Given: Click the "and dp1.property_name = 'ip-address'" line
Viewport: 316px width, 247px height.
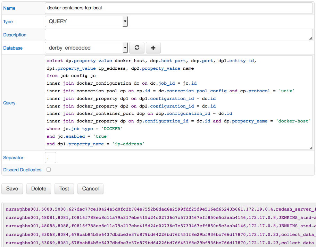Looking at the screenshot, I should (95, 144).
